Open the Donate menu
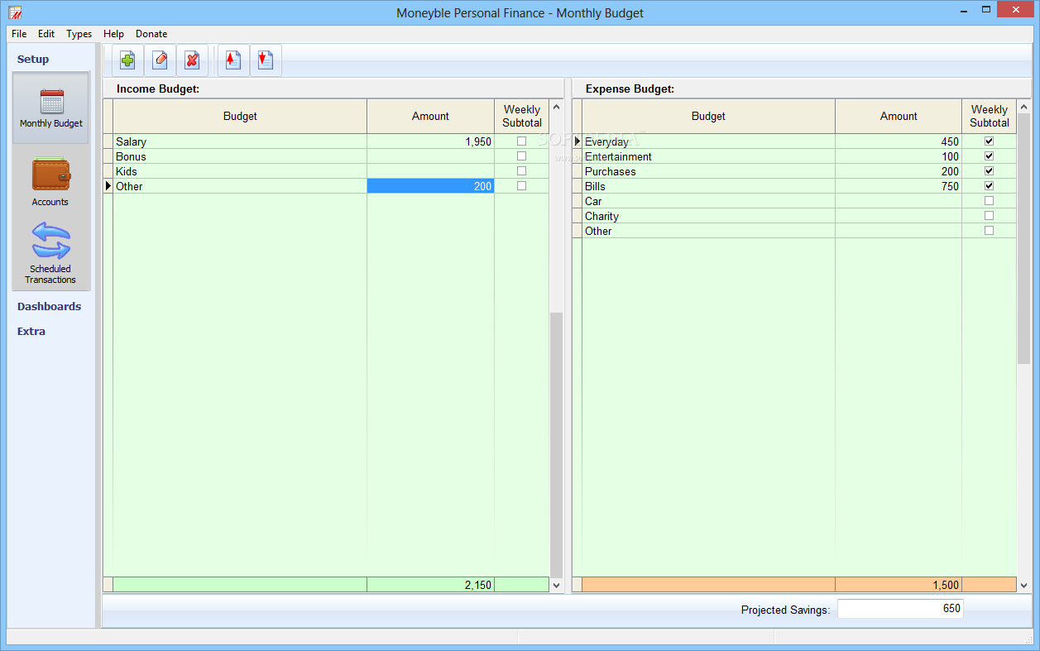The image size is (1040, 651). point(151,34)
